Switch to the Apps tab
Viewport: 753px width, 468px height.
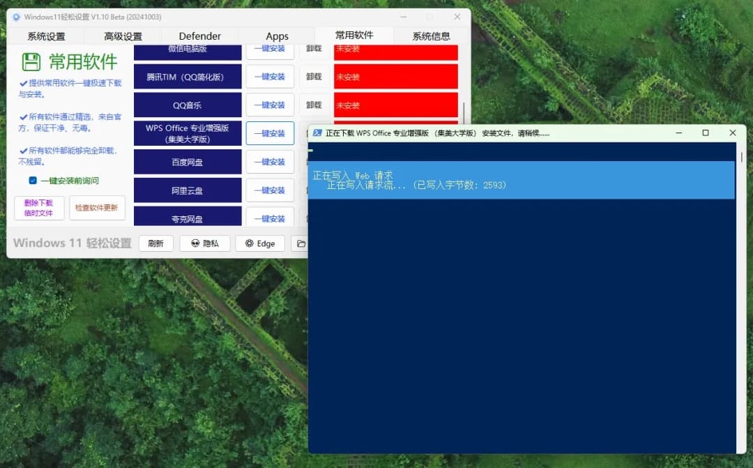point(277,36)
